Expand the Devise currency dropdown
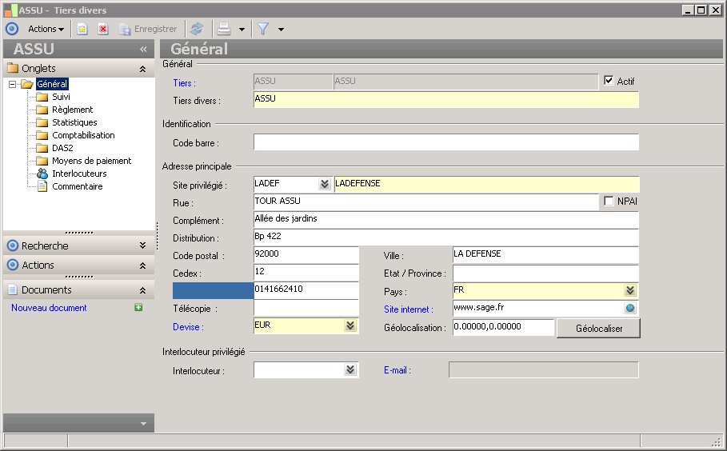The width and height of the screenshot is (727, 451). 350,326
